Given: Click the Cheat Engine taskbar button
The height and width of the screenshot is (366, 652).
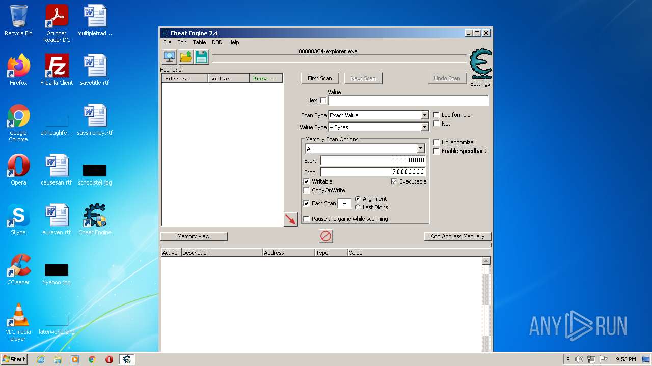Looking at the screenshot, I should click(126, 359).
